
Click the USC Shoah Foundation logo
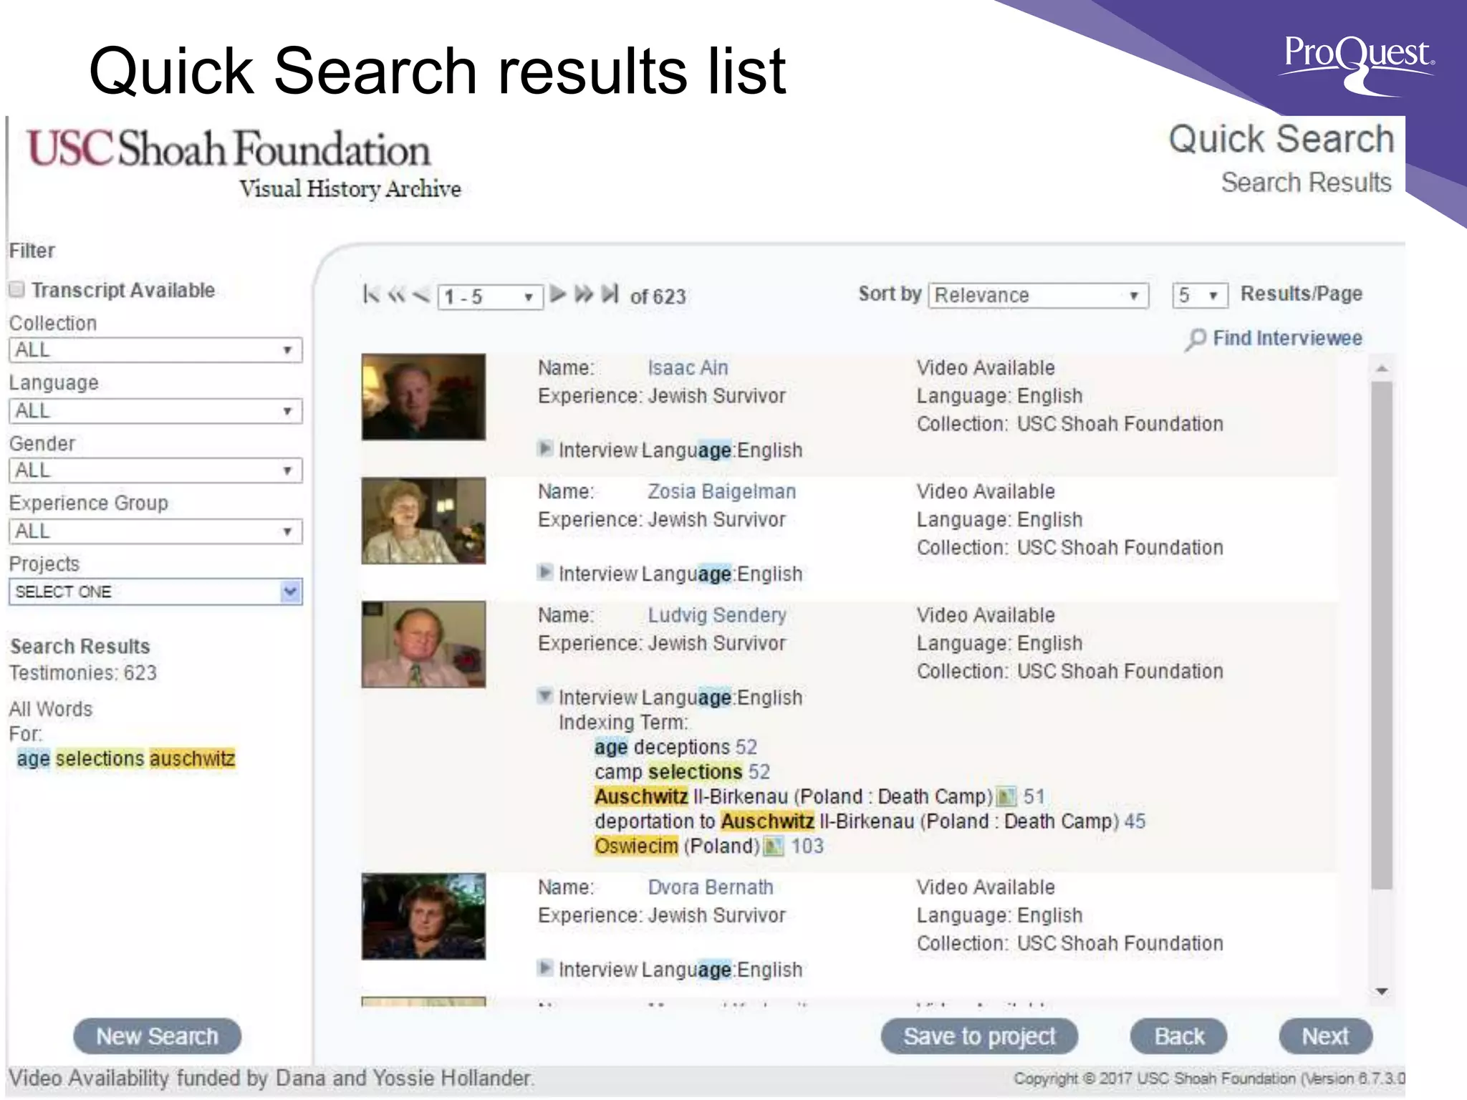(x=244, y=163)
